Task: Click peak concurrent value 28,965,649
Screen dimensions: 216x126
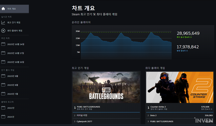Action: tap(188, 33)
